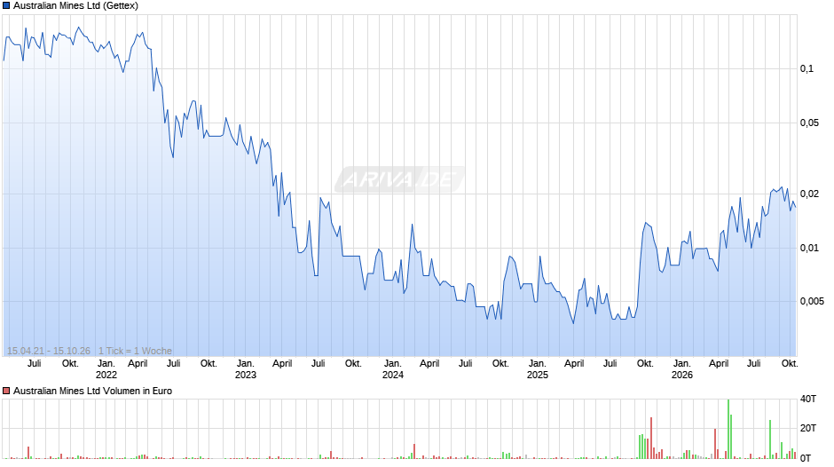Screen dimensions: 834x467
Task: Click the '1 Tick = 1 Woche' text
Action: tap(135, 351)
